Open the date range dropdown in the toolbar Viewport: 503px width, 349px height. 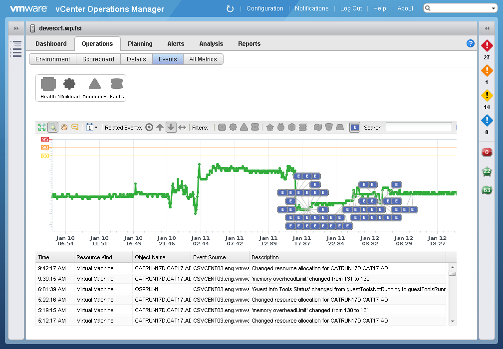tap(91, 127)
